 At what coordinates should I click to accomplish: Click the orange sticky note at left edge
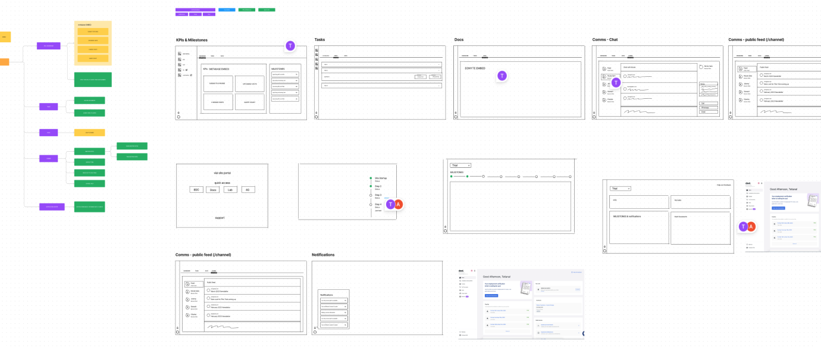(4, 62)
